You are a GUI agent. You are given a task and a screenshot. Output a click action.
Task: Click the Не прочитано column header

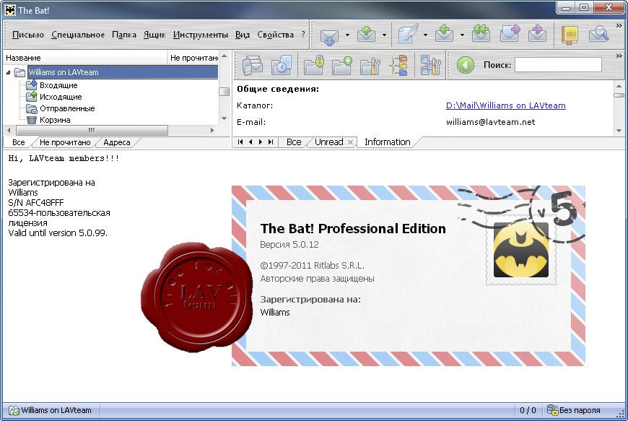(193, 58)
